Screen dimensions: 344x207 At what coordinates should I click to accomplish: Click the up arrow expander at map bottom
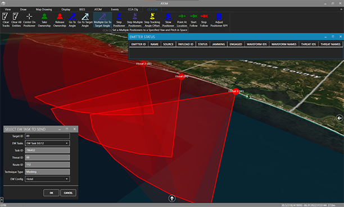coord(172,199)
